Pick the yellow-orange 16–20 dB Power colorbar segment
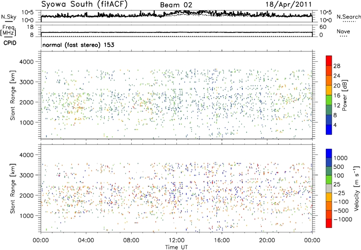Screen dimensions: 361x250 click(329, 90)
